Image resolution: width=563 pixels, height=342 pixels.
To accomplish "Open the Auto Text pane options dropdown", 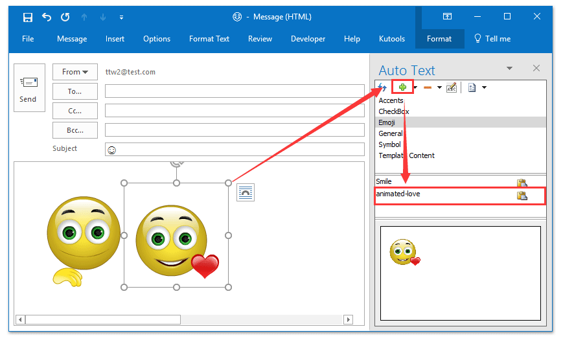I will [x=509, y=68].
